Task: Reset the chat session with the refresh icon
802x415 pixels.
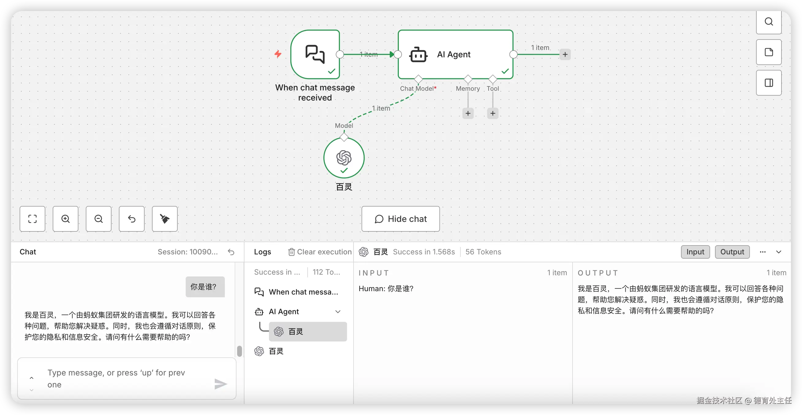Action: click(231, 252)
